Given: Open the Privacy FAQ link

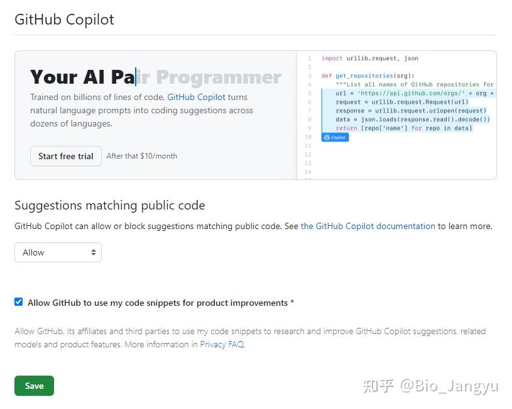Looking at the screenshot, I should tap(221, 344).
